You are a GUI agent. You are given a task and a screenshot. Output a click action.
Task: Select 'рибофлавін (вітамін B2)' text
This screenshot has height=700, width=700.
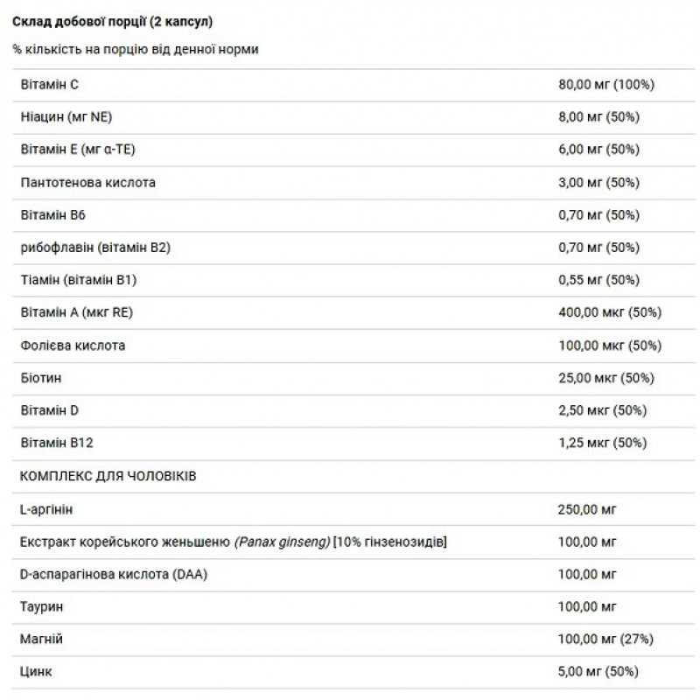[94, 248]
